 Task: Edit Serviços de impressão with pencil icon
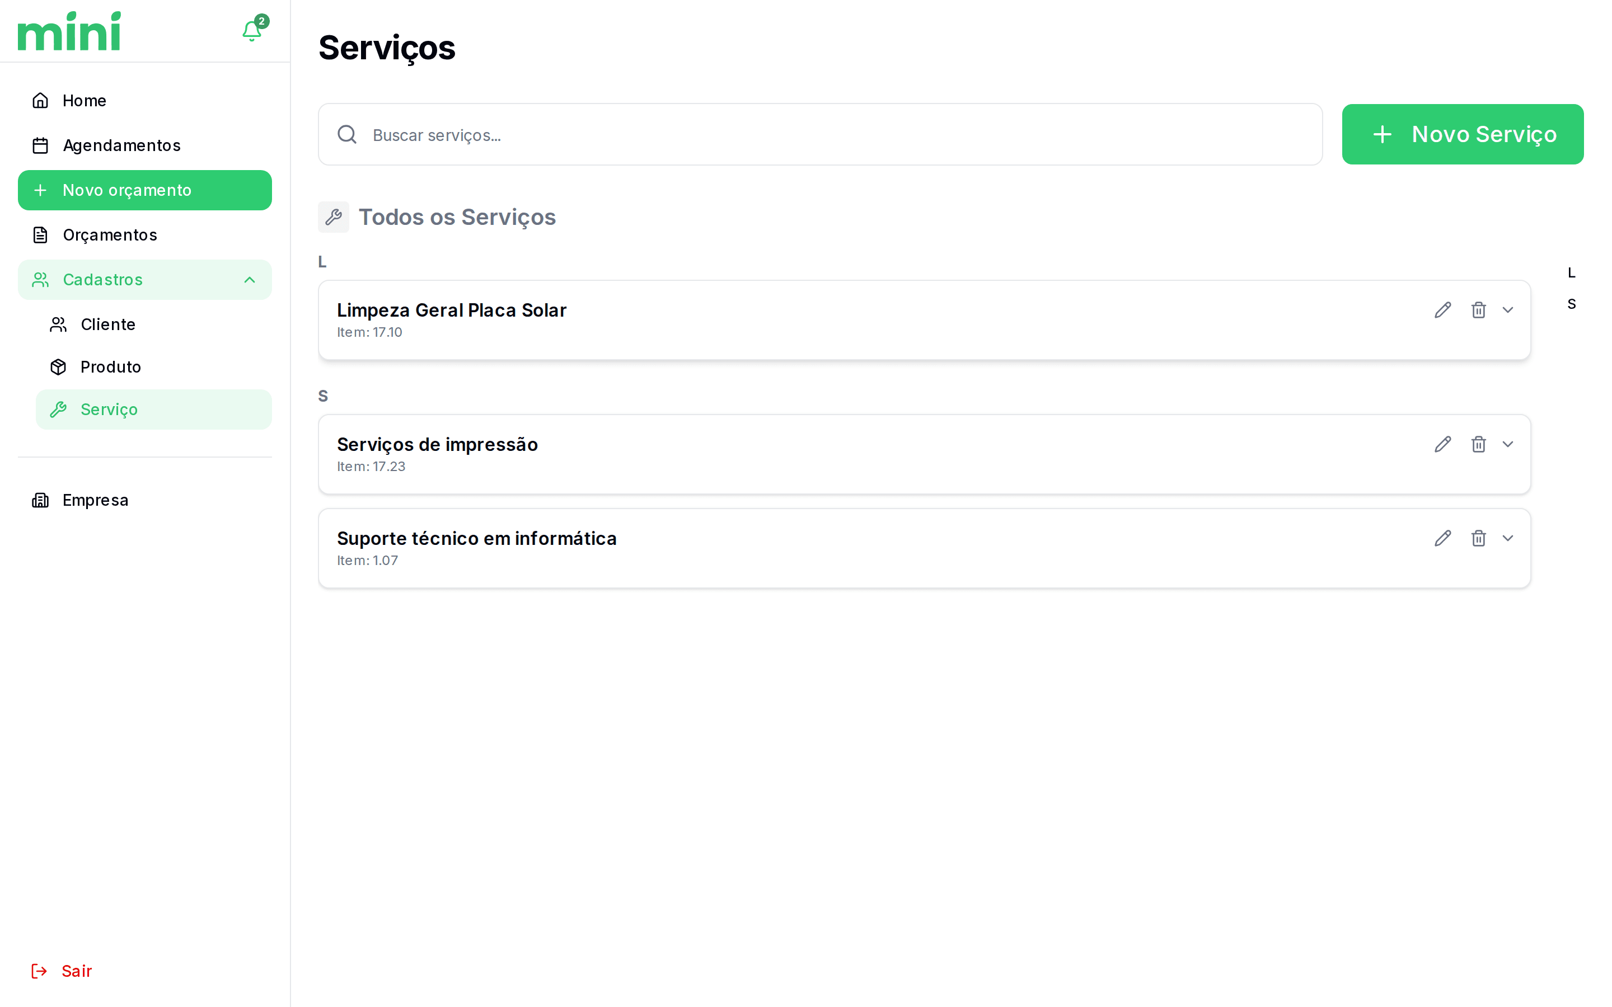click(x=1442, y=444)
